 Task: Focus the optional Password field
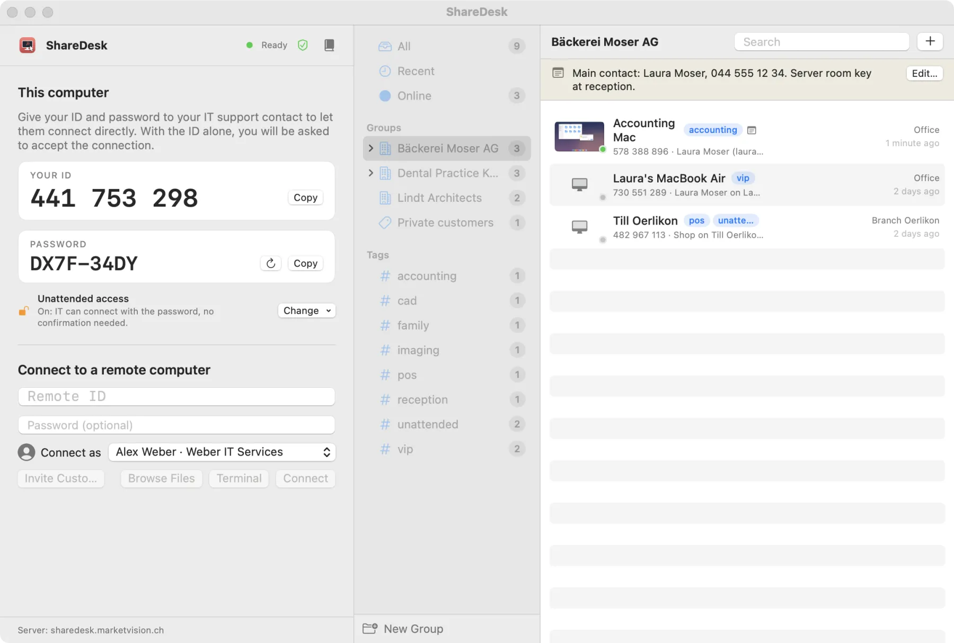[176, 425]
